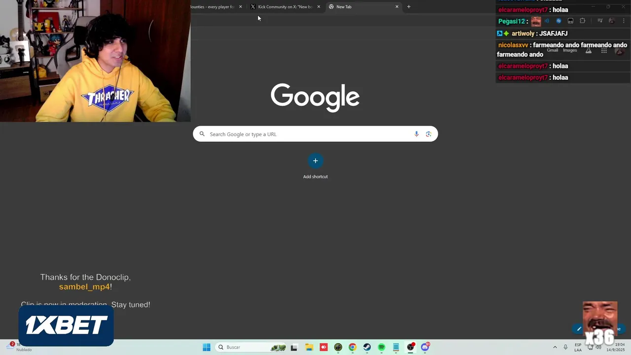Viewport: 631px width, 355px height.
Task: Click the system tray microphone icon
Action: click(x=565, y=347)
